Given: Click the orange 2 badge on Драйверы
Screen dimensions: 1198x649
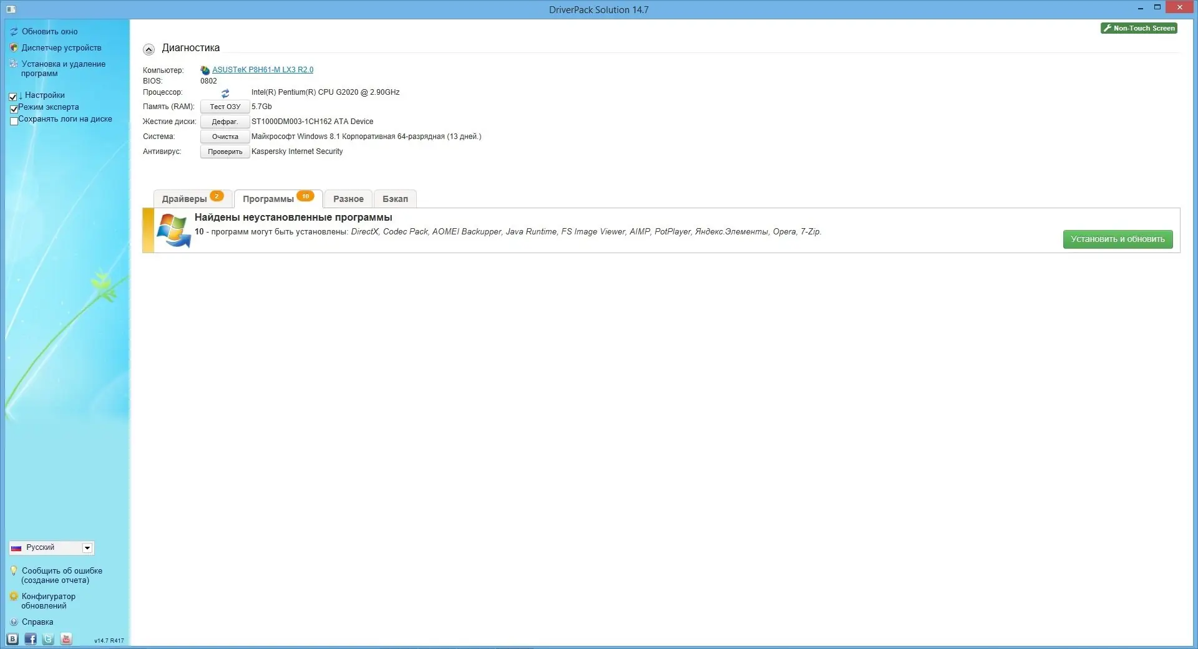Looking at the screenshot, I should click(x=217, y=196).
